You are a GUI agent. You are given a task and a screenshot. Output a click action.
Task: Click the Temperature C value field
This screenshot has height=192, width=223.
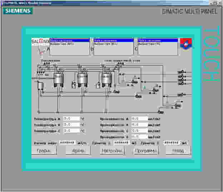pos(71,131)
